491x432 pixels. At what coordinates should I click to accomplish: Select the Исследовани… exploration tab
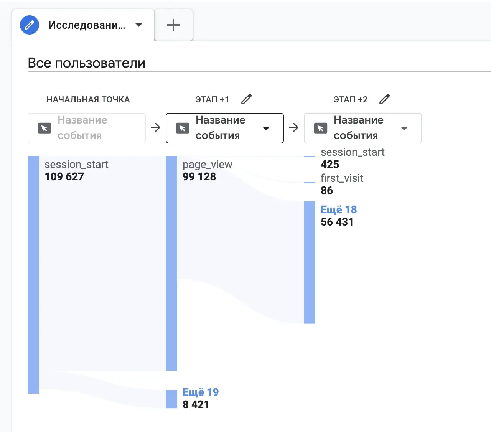click(x=83, y=25)
